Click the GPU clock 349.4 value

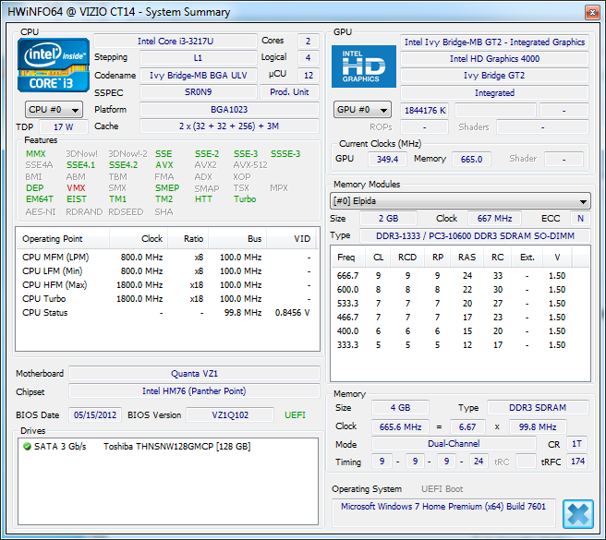pos(387,159)
